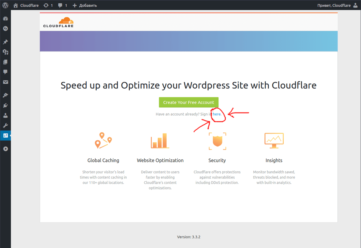This screenshot has height=248, width=361.
Task: Click the Global Caching map pins icon
Action: pos(103,141)
